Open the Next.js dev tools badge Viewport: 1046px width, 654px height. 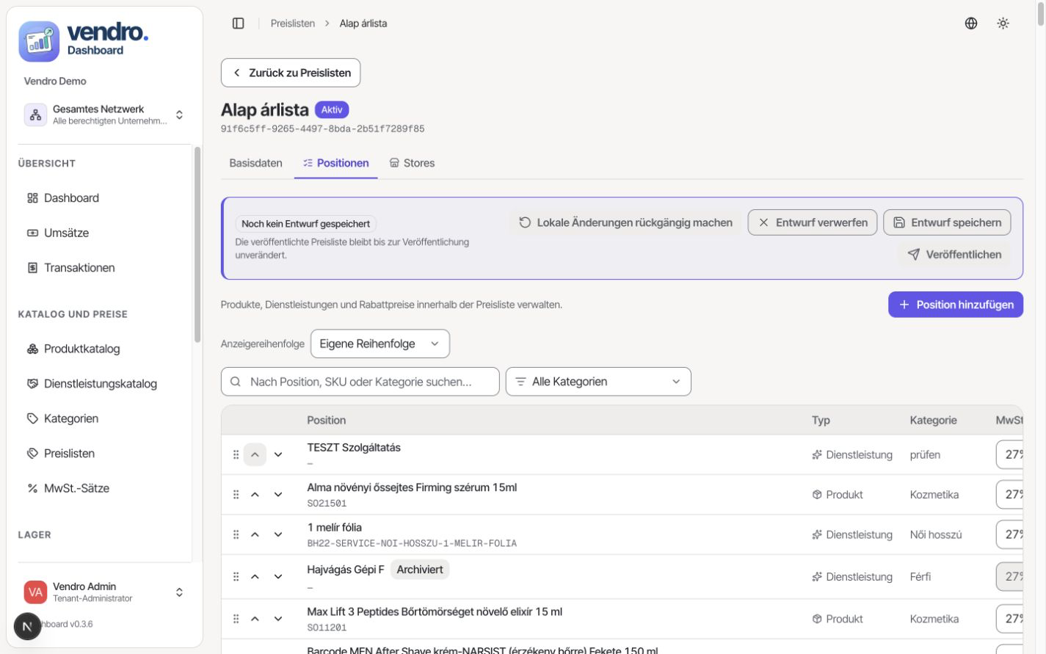tap(27, 626)
